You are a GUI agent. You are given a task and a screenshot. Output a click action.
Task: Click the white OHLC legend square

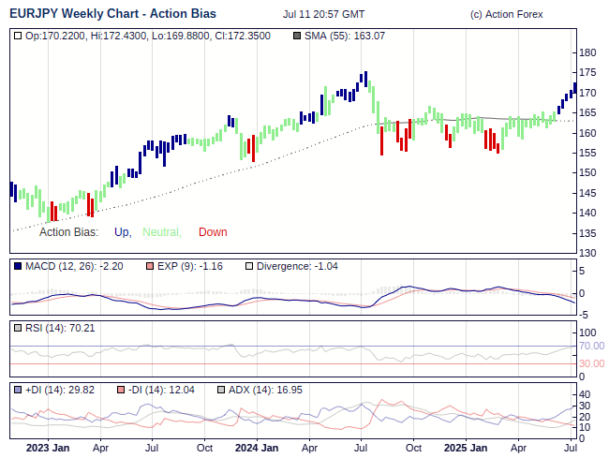18,36
